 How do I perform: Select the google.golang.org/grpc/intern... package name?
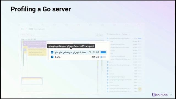click(71, 52)
